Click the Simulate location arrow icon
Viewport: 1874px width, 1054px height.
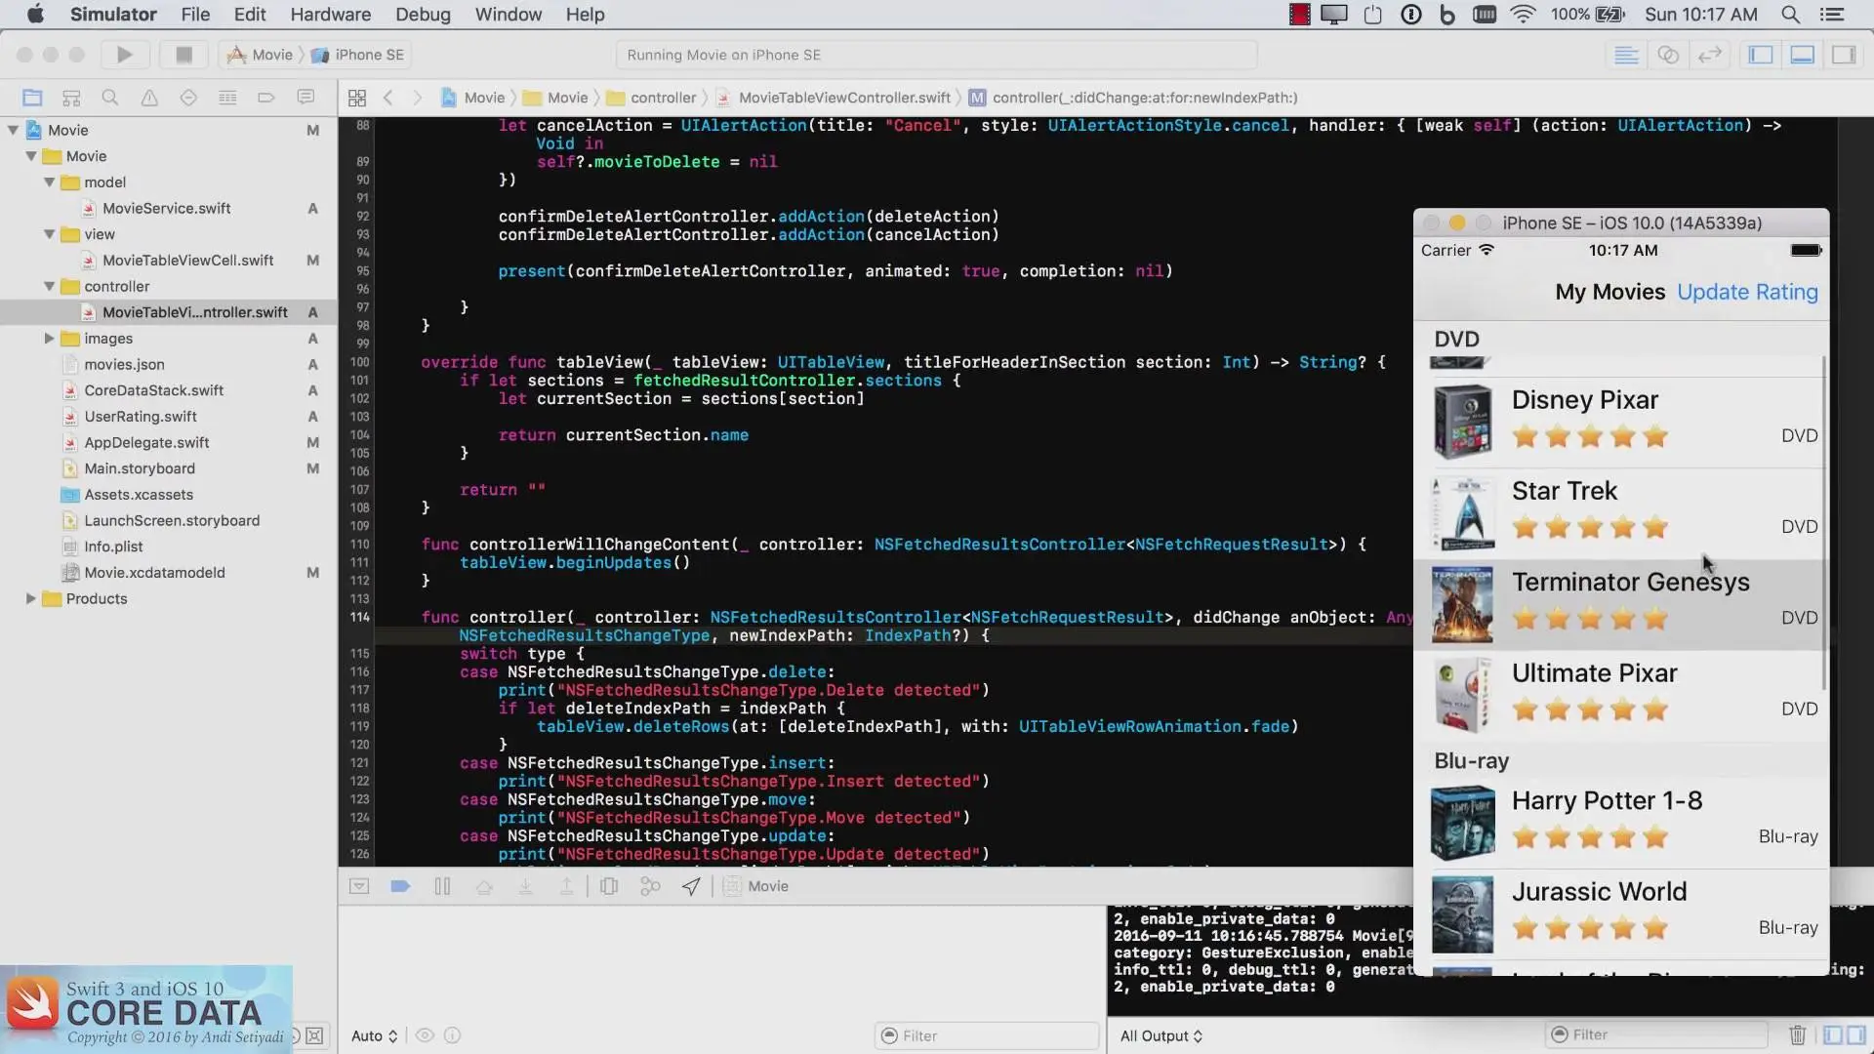click(x=691, y=886)
